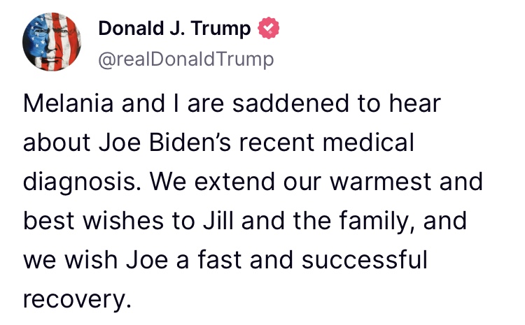
Task: Click the word "Melania" in the post
Action: coord(69,103)
